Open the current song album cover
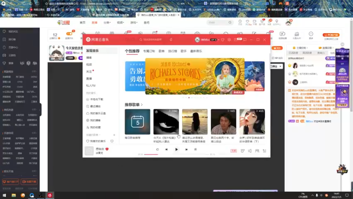Screen dimensions: 353x199 89,151
